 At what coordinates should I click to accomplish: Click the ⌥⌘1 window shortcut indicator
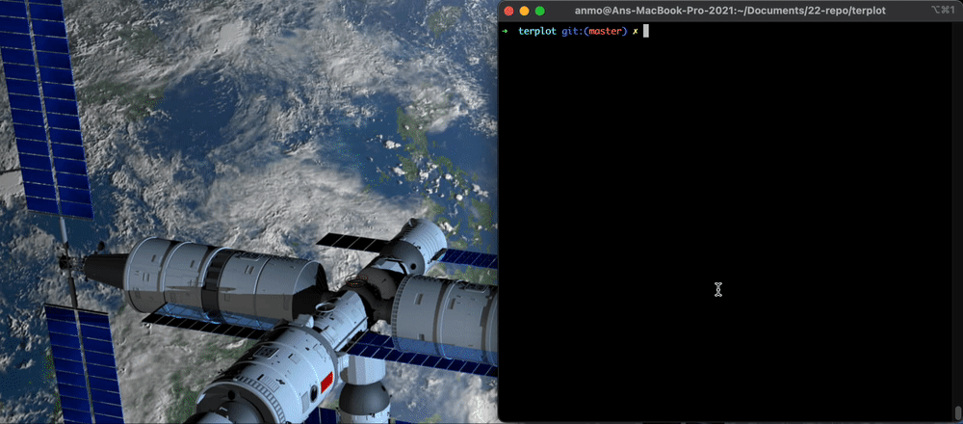pos(944,11)
